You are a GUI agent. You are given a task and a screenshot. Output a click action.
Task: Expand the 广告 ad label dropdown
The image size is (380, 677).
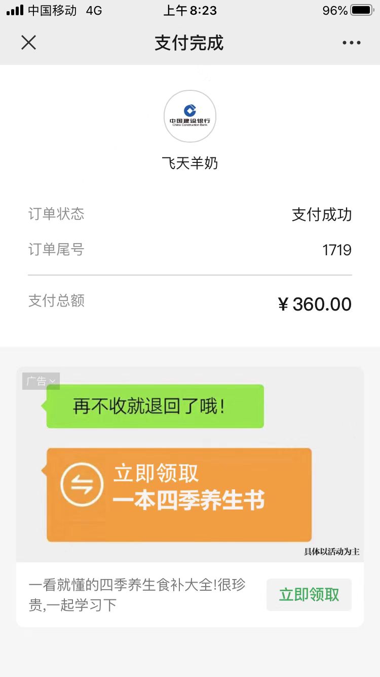(x=41, y=381)
